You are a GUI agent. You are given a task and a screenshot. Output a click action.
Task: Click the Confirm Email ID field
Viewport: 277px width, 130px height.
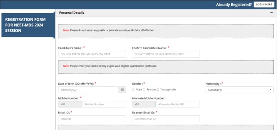click(x=166, y=119)
